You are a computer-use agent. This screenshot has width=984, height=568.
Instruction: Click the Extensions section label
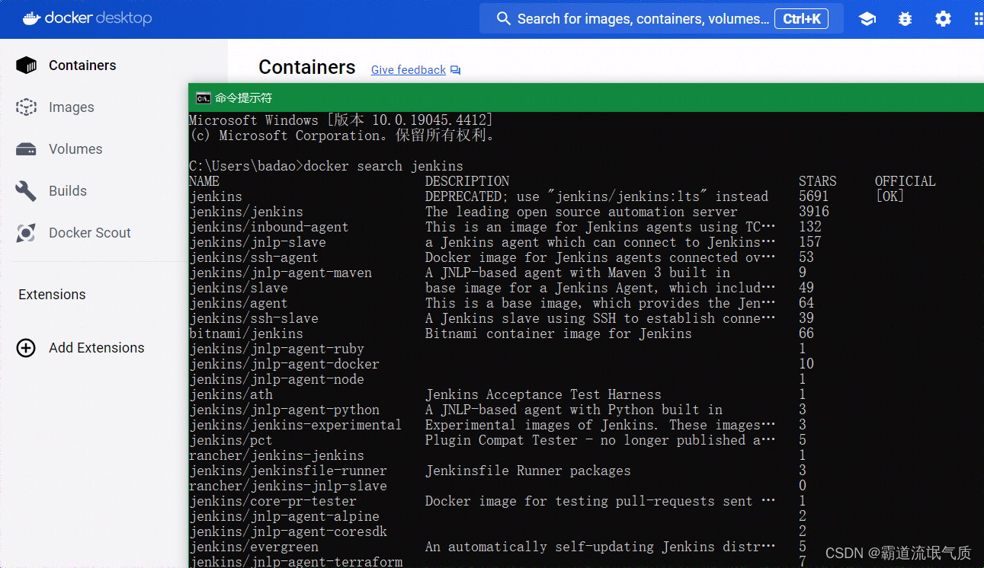point(52,295)
